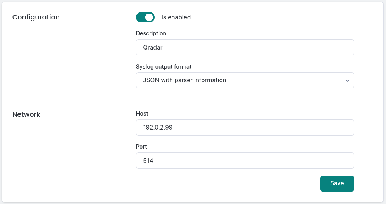Click the Port field showing 514
386x204 pixels.
point(245,161)
